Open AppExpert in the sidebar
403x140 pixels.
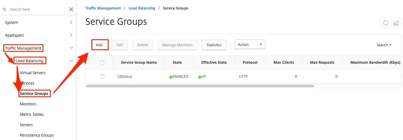pos(14,35)
